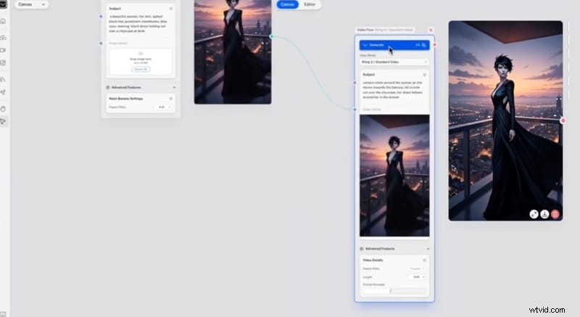
Task: Open the Length dropdown under Video Details
Action: 418,277
